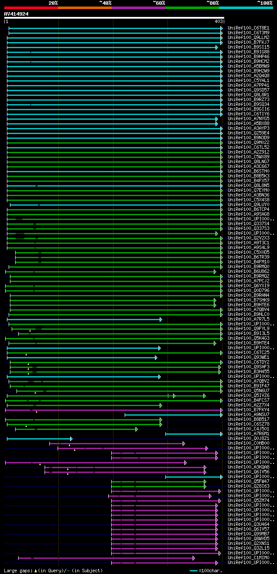Select the UniRef100_B6U862 label
The width and height of the screenshot is (277, 574).
248,272
